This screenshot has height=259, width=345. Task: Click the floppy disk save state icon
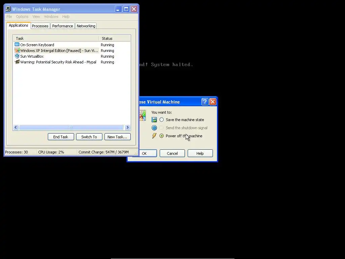154,120
